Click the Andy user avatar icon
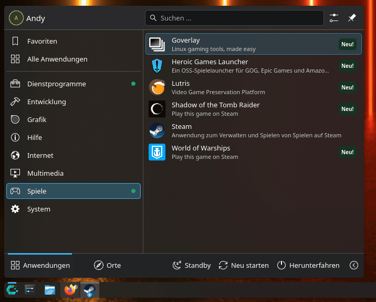 click(16, 18)
